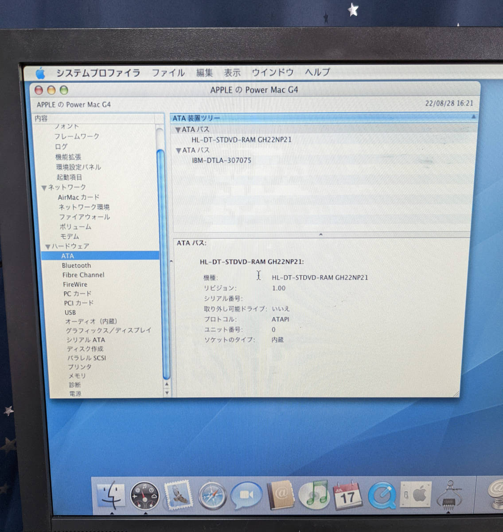Collapse the ハードウェア section
Screen dimensions: 503x532
click(x=47, y=246)
